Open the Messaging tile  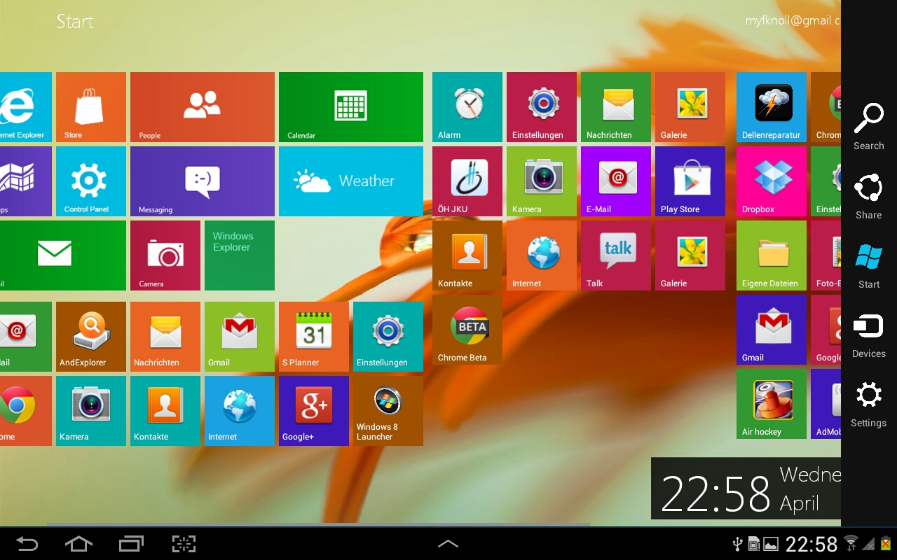202,181
